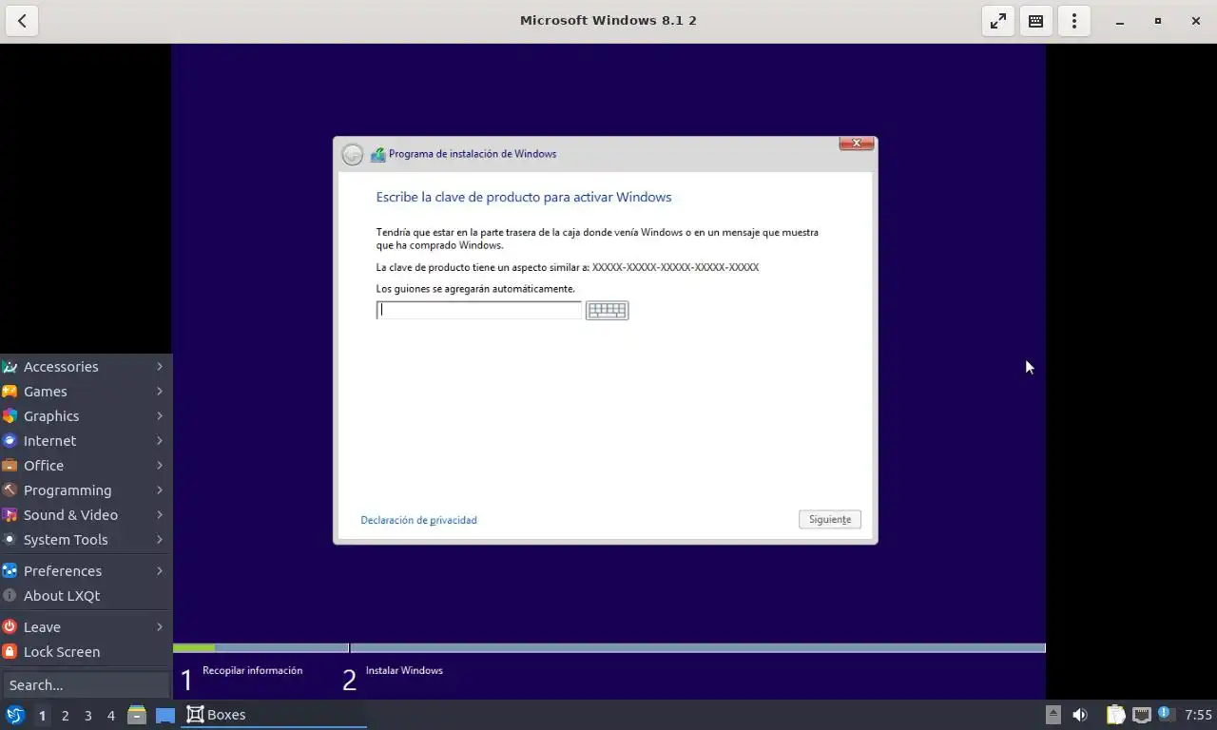The width and height of the screenshot is (1217, 730).
Task: Click the blue show desktop icon
Action: [x=164, y=715]
